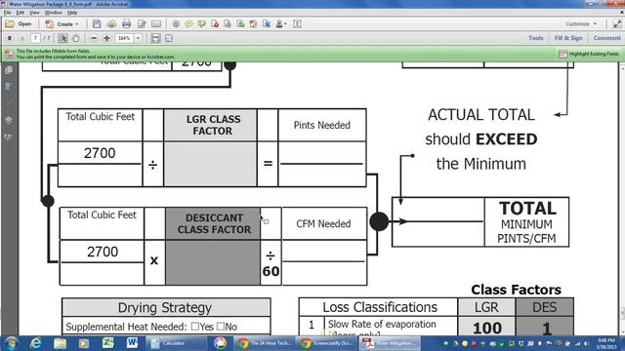
Task: Zoom in with the plus button
Action: pyautogui.click(x=106, y=38)
